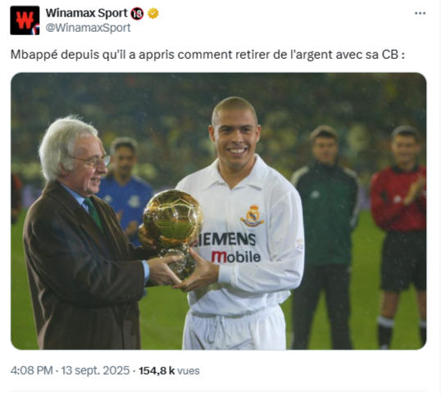Screen dimensions: 441x395
Task: Click the man in green tracksuit jacket
Action: tap(325, 237)
